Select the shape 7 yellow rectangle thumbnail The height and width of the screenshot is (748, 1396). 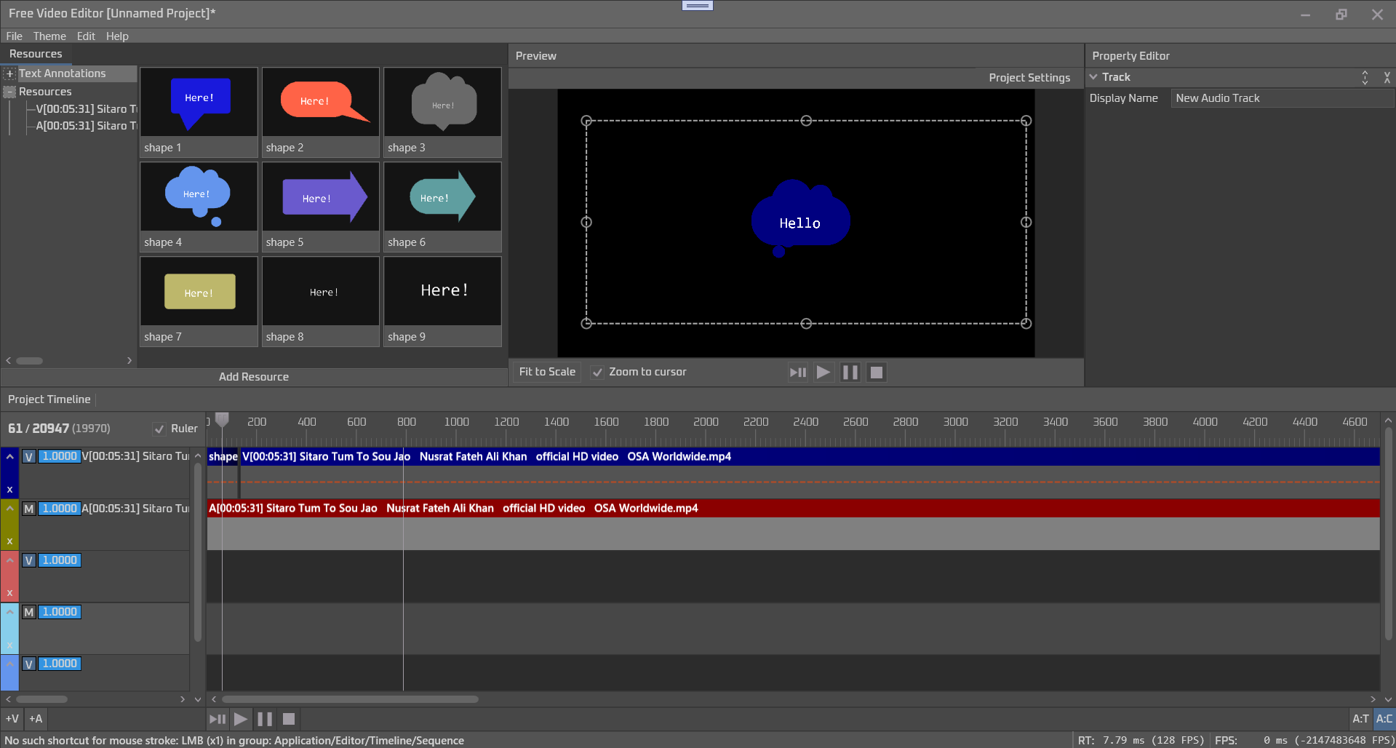(x=199, y=292)
